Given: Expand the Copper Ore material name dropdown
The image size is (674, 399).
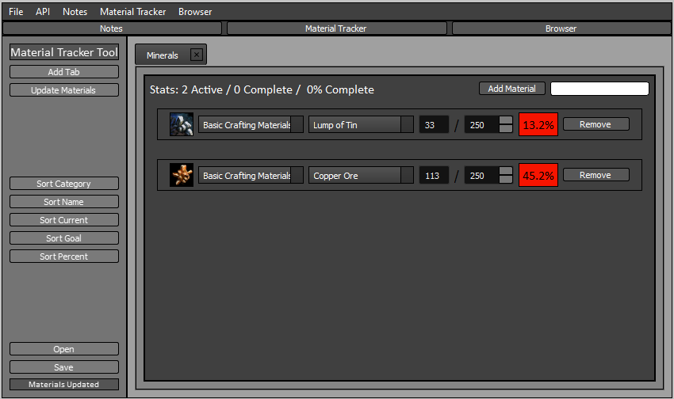Looking at the screenshot, I should pos(407,175).
